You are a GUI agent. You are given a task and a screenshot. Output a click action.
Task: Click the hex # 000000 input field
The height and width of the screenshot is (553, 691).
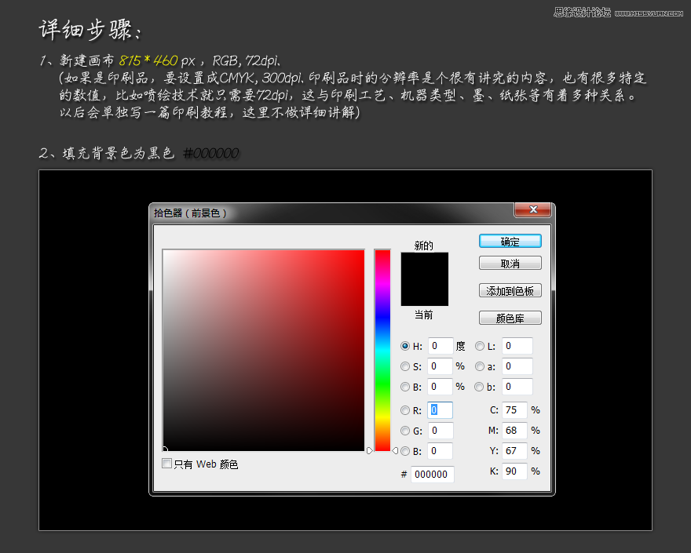(x=432, y=475)
